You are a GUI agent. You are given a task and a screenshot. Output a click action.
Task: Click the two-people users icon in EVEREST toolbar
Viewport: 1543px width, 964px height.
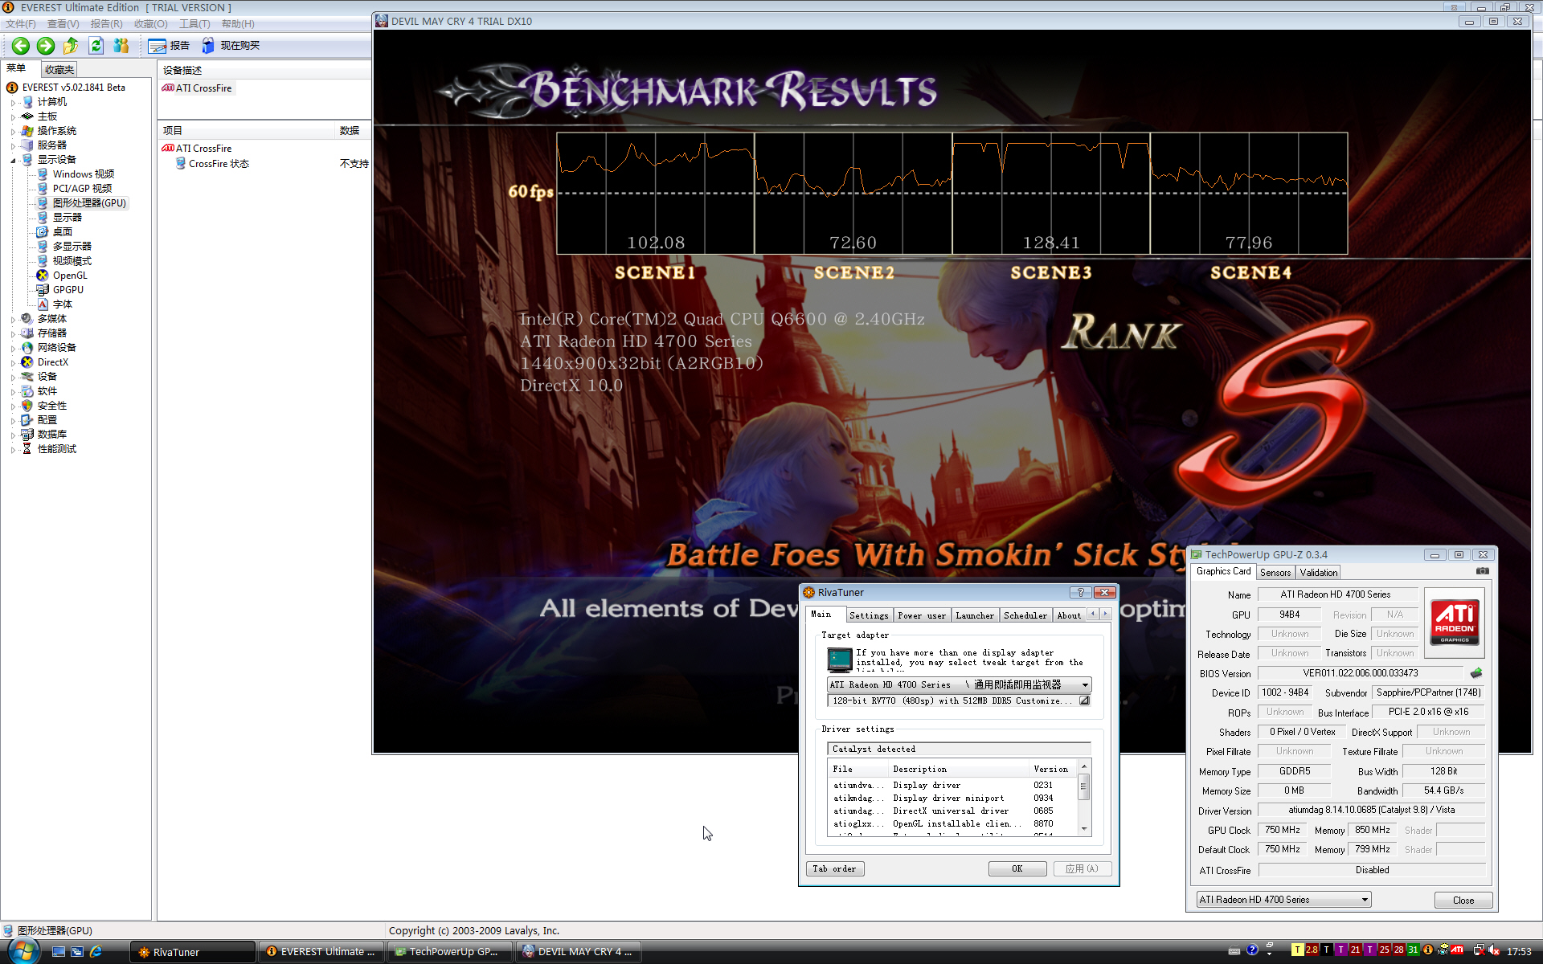click(x=121, y=46)
